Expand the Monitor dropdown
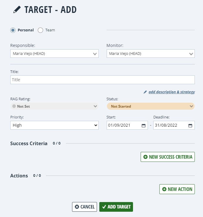Viewport: 203px width, 217px height. click(151, 54)
